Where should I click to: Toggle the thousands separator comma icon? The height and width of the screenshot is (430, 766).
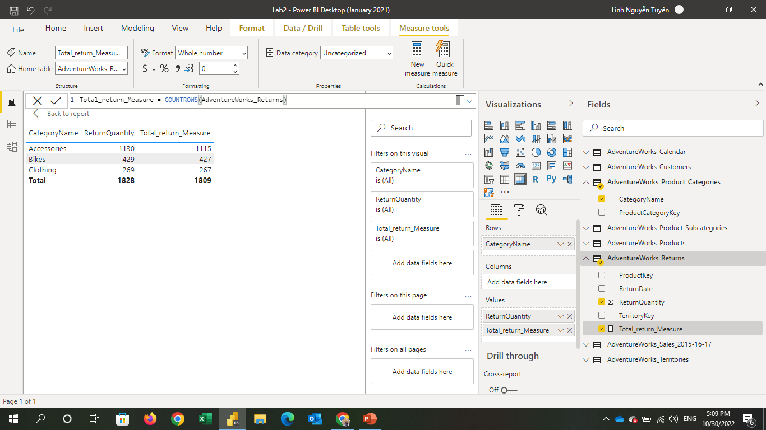coord(178,68)
